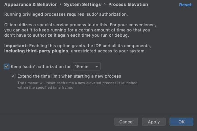The height and width of the screenshot is (131, 197).
Task: Click the Process Elevation breadcrumb title
Action: tap(128, 5)
